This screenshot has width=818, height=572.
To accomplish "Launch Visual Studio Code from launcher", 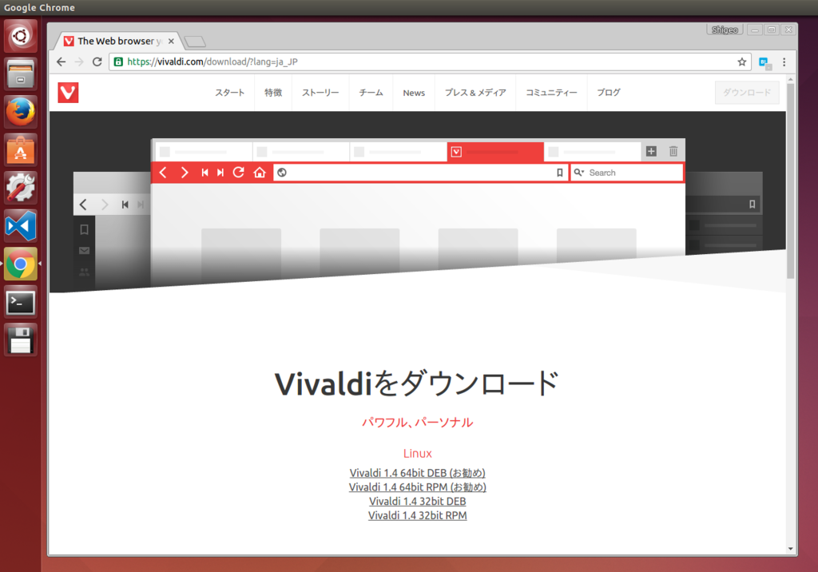I will click(x=20, y=226).
